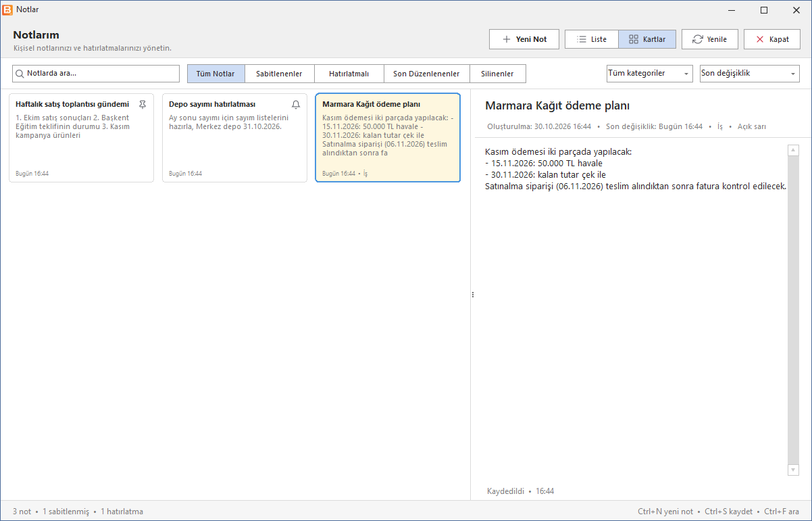Click '3 not' in the status bar
This screenshot has height=521, width=812.
22,512
